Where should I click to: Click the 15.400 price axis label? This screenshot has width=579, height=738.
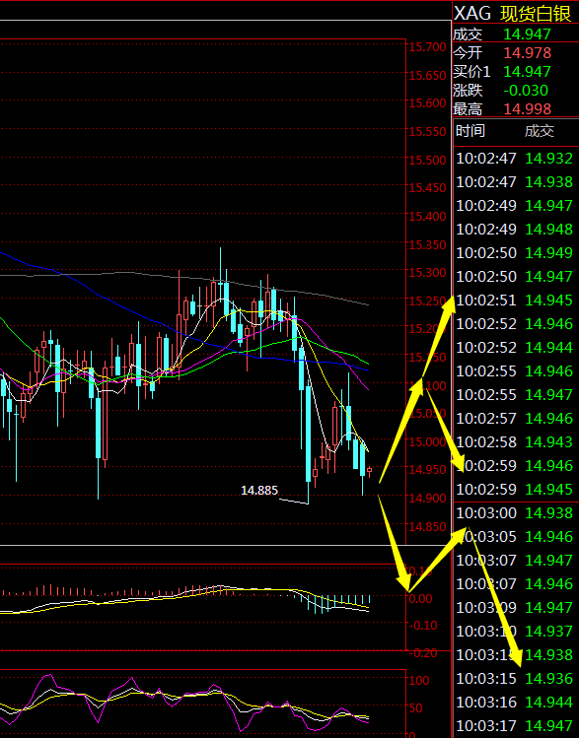coord(427,217)
